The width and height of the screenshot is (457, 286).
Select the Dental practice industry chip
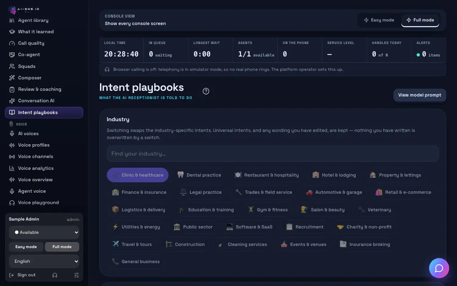199,175
